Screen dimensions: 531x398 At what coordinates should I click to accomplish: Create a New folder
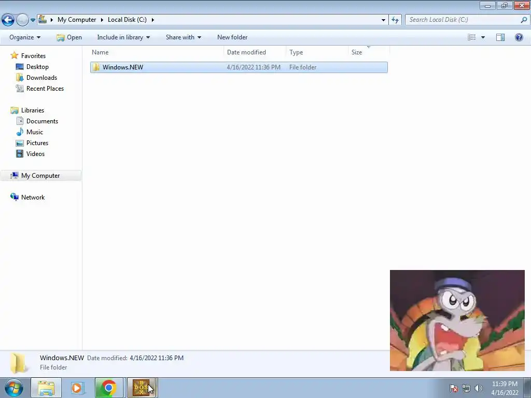[x=232, y=37]
